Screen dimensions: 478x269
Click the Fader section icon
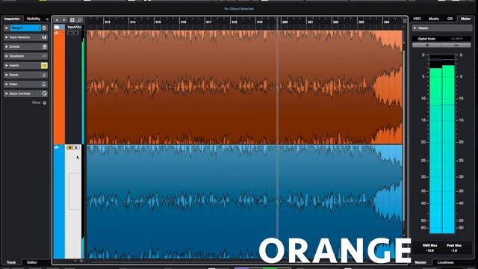pyautogui.click(x=44, y=84)
